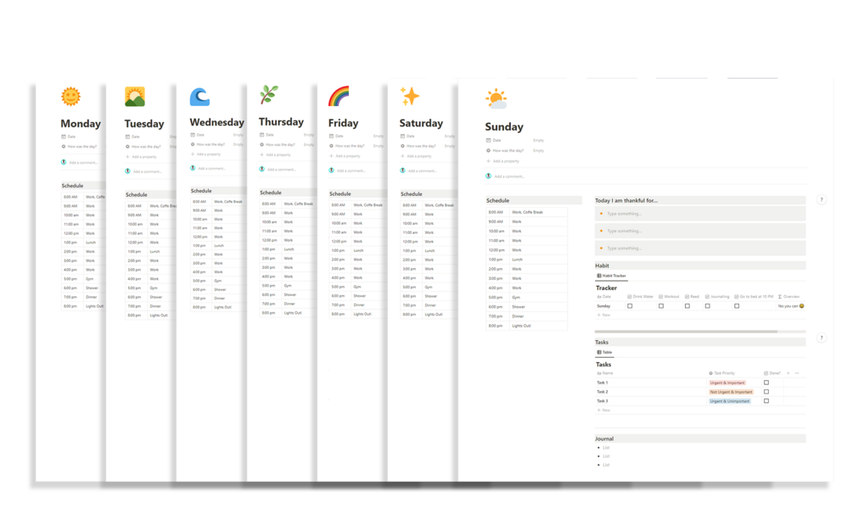Click the select icon beside Sunday's 'How was the day?'
Viewport: 853px width, 514px height.
(488, 151)
